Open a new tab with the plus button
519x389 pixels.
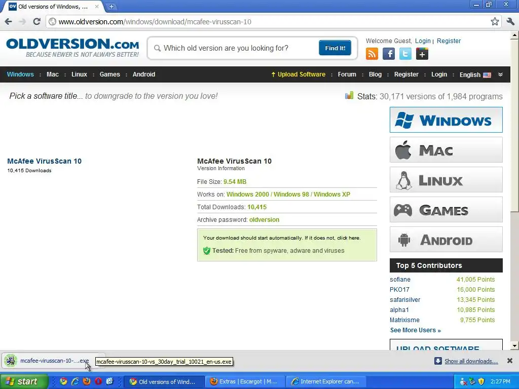point(112,6)
